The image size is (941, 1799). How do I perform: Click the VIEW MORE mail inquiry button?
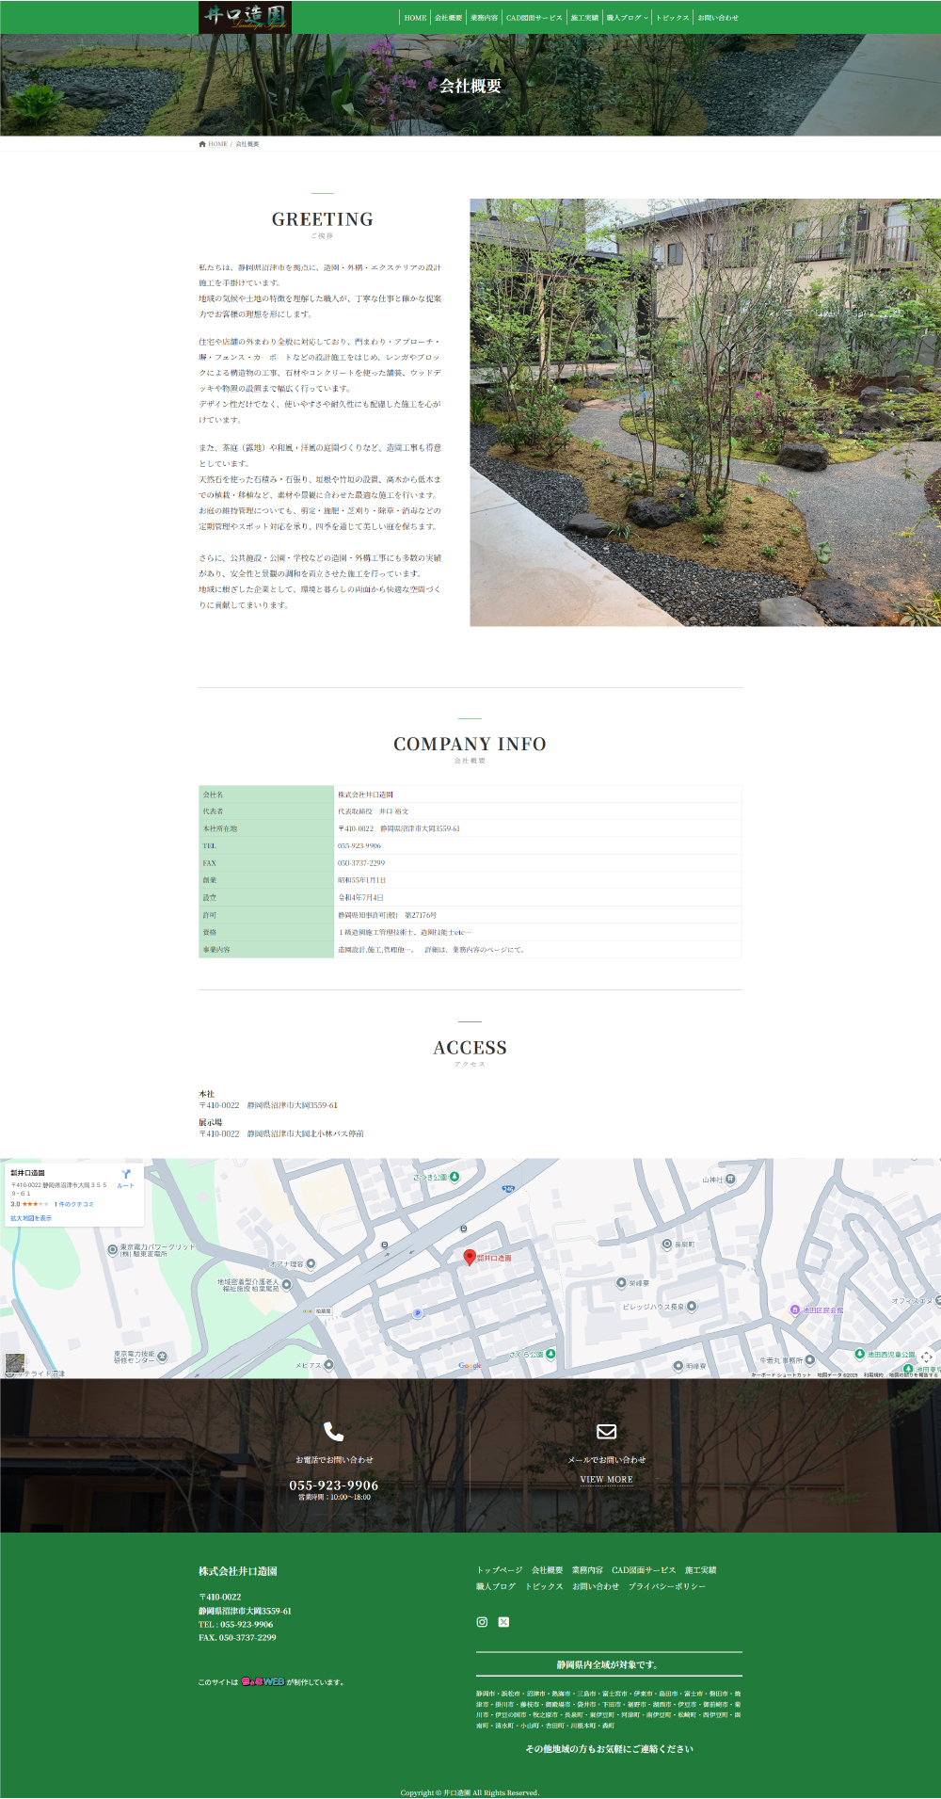606,1480
